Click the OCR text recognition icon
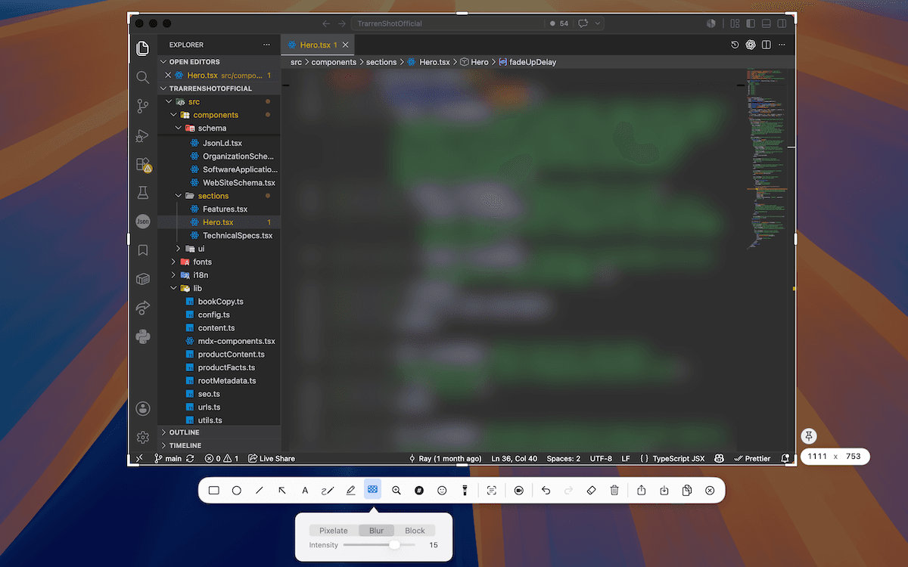This screenshot has width=908, height=567. coord(492,491)
